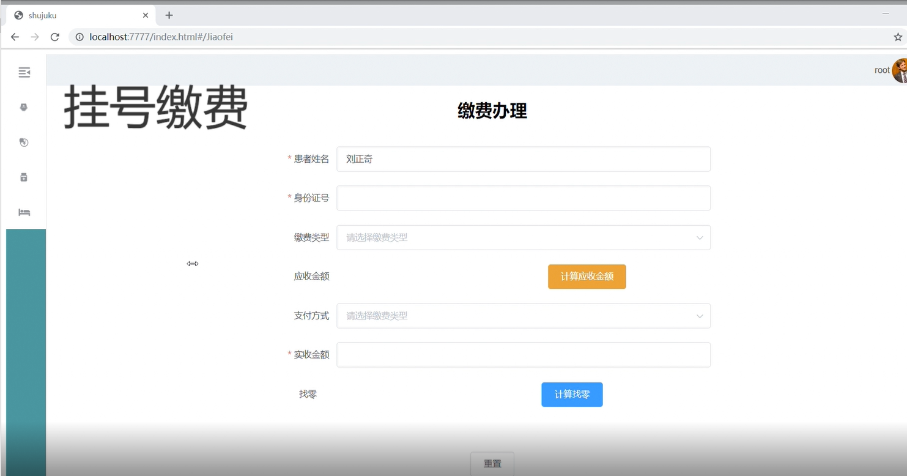Click the 应收金额 label

tap(311, 277)
